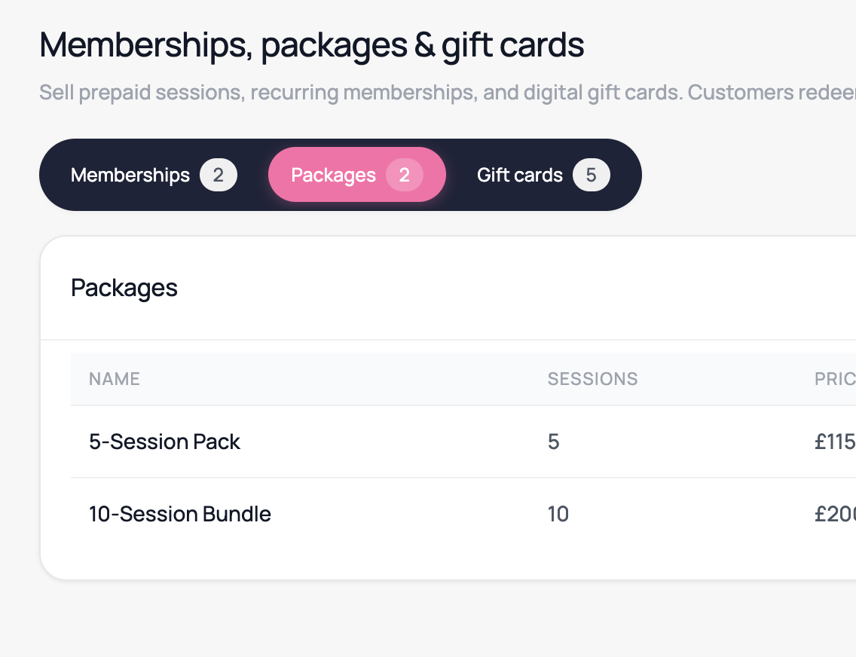Sort by the SESSIONS column header

coord(593,379)
